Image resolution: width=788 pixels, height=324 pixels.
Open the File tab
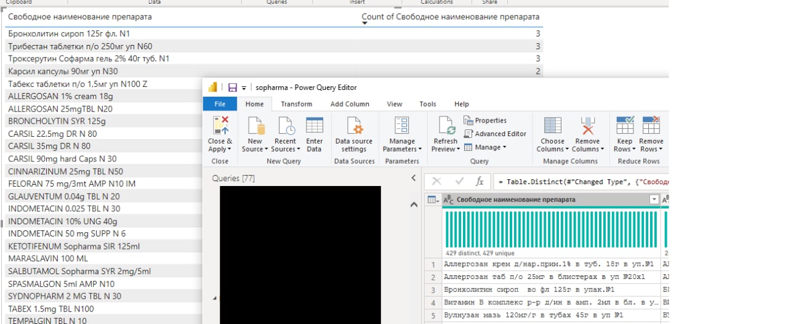(220, 104)
